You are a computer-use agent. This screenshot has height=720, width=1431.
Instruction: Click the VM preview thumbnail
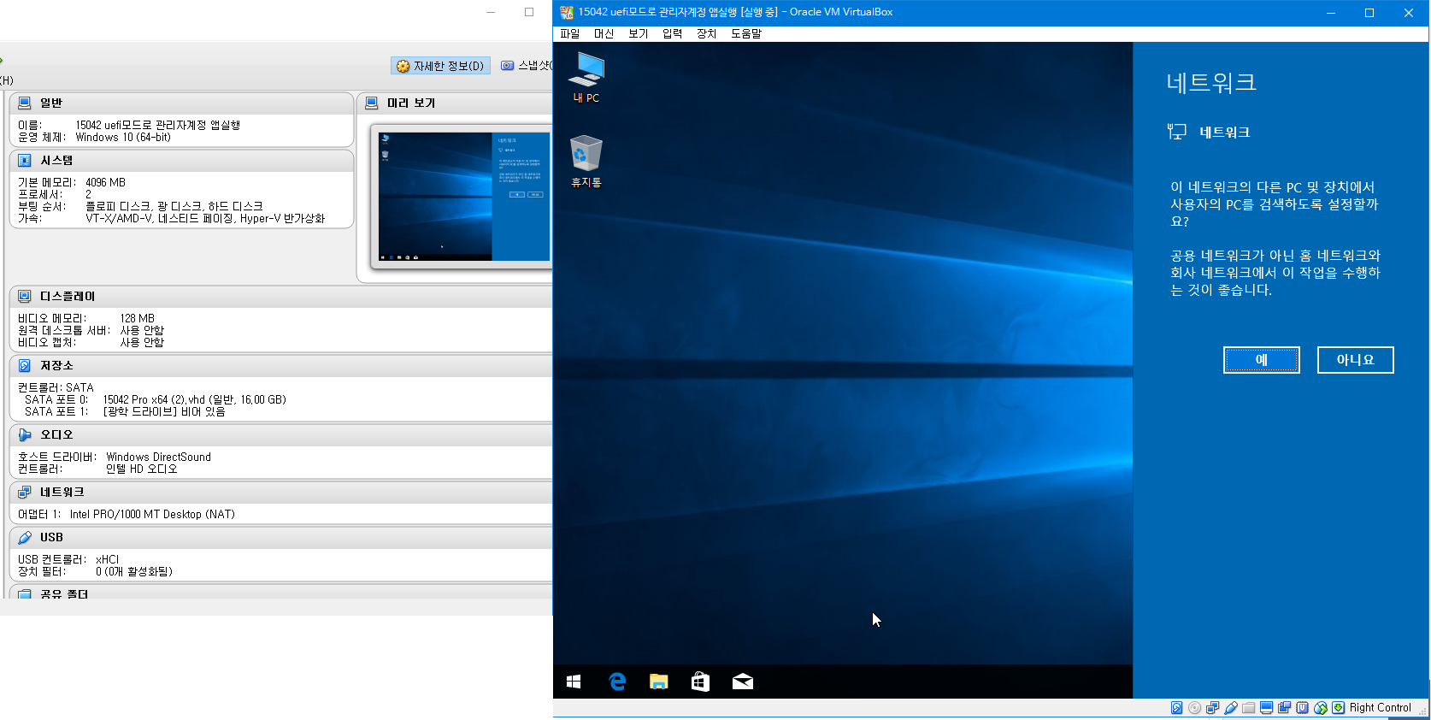click(x=463, y=196)
